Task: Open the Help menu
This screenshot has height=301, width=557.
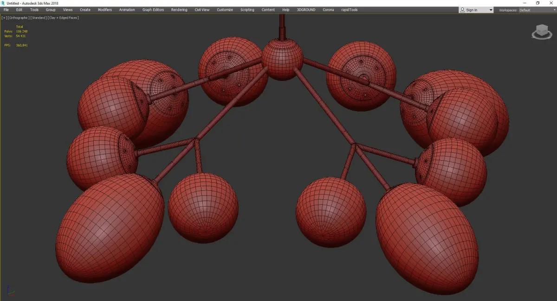Action: pyautogui.click(x=286, y=10)
